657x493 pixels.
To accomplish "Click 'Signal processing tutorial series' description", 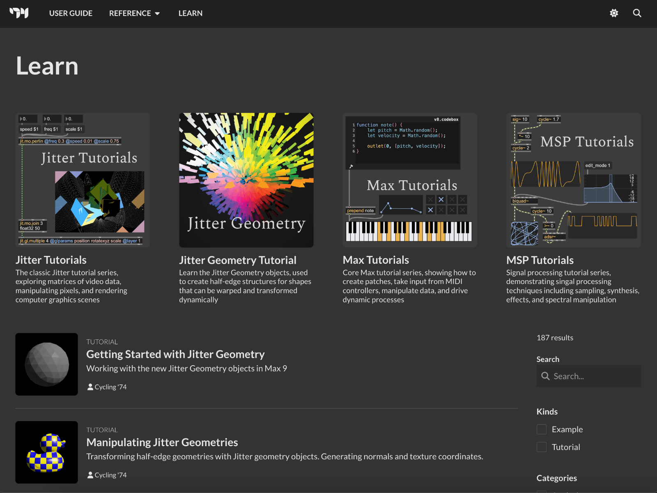I will pyautogui.click(x=573, y=286).
